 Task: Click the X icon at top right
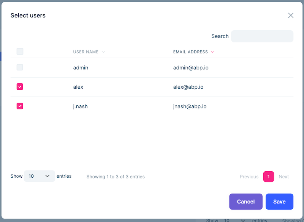291,15
